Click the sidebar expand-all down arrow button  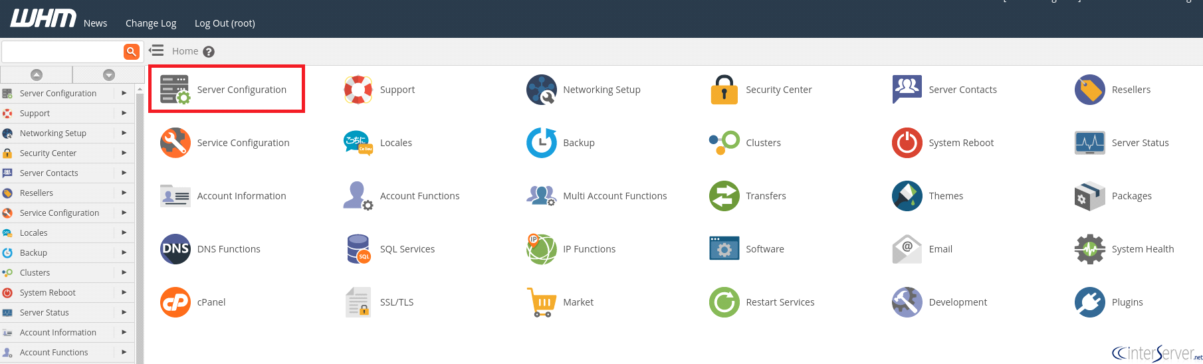109,75
